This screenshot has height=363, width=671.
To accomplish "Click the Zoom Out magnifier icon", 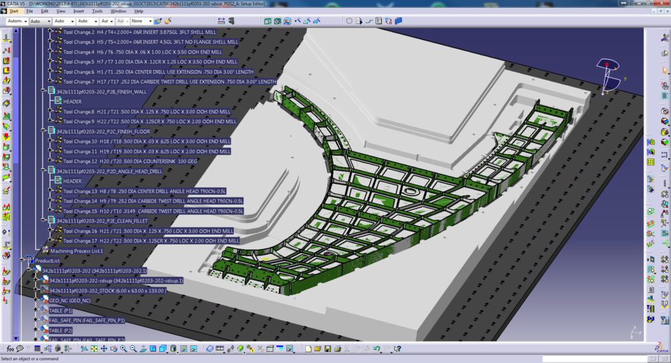I will pos(133,349).
